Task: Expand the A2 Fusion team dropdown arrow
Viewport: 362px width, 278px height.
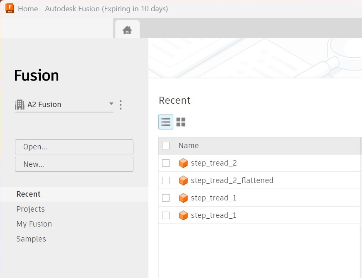Action: point(111,104)
